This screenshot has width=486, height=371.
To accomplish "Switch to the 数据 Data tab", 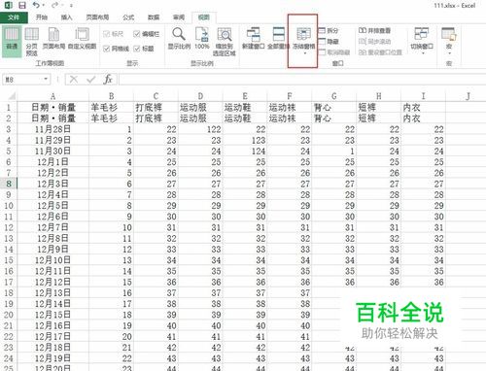I will (x=154, y=17).
